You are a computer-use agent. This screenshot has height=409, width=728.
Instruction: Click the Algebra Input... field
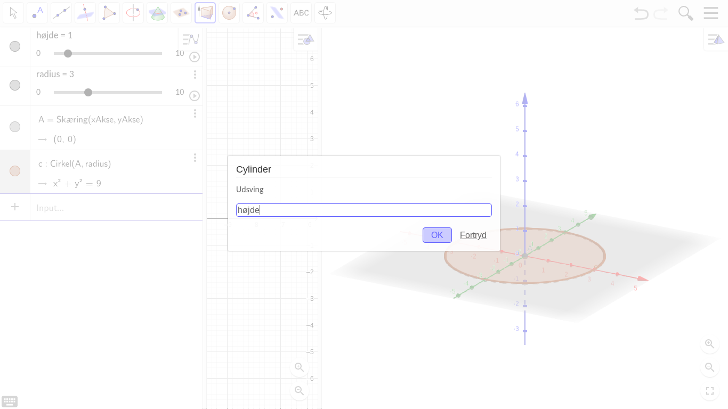click(x=116, y=208)
